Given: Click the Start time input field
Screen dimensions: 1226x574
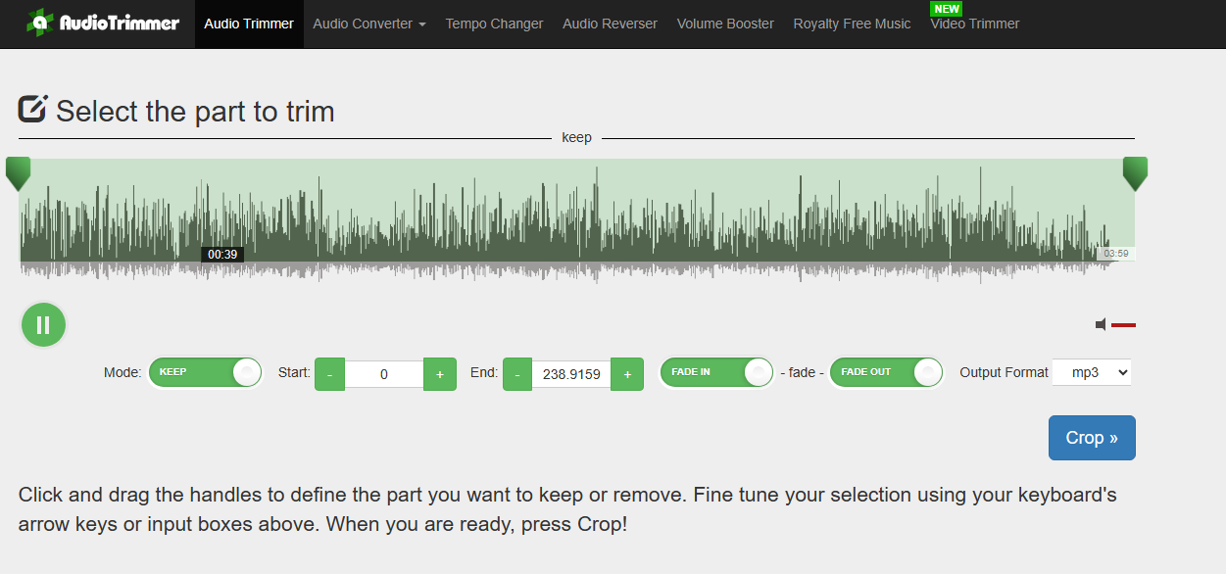Looking at the screenshot, I should point(384,374).
